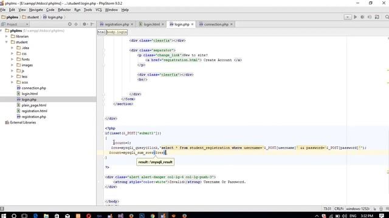Click the hide Project panel icon

pyautogui.click(x=92, y=24)
